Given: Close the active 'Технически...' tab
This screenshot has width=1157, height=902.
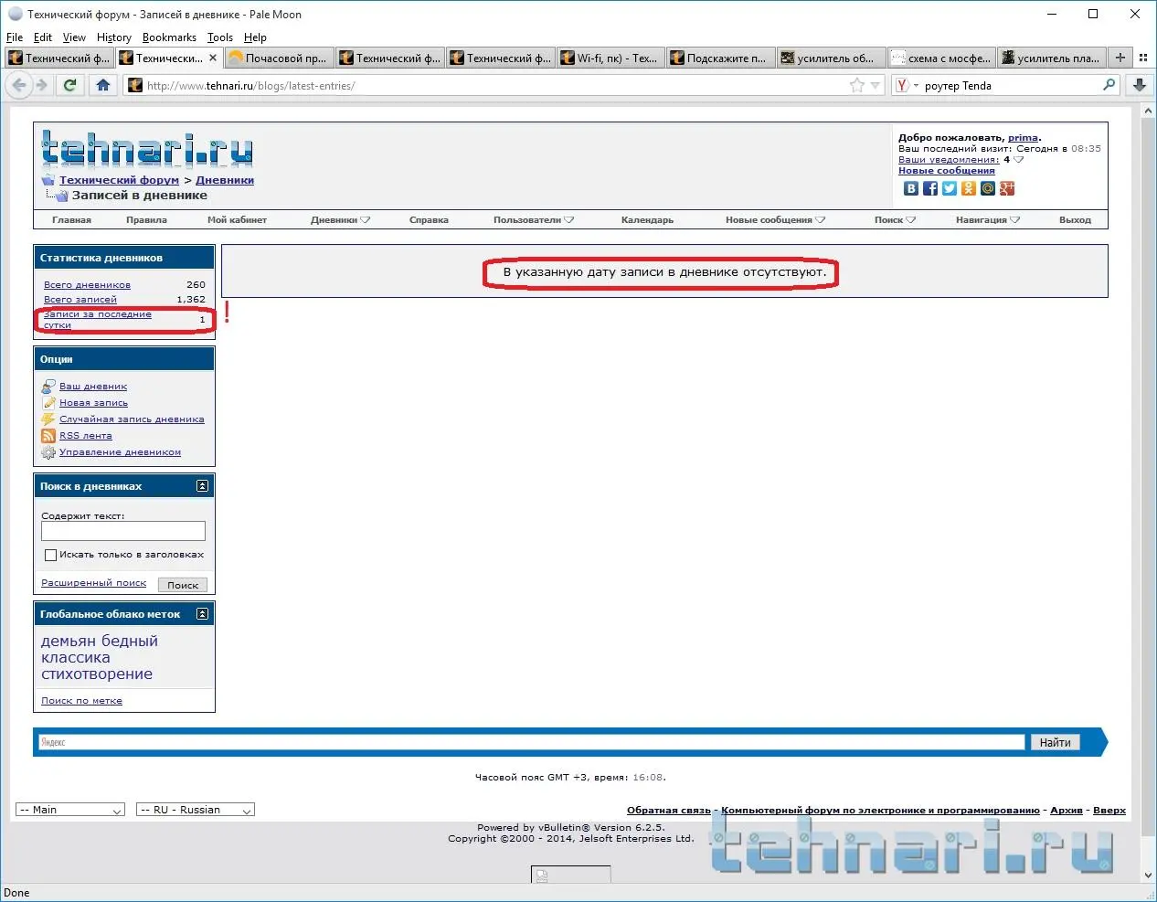Looking at the screenshot, I should pos(213,58).
